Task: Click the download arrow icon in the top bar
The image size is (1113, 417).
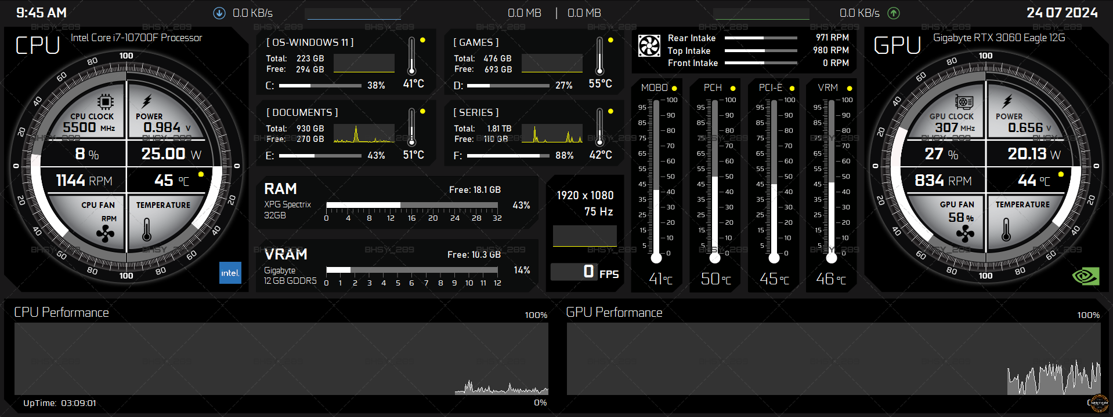Action: (x=219, y=13)
